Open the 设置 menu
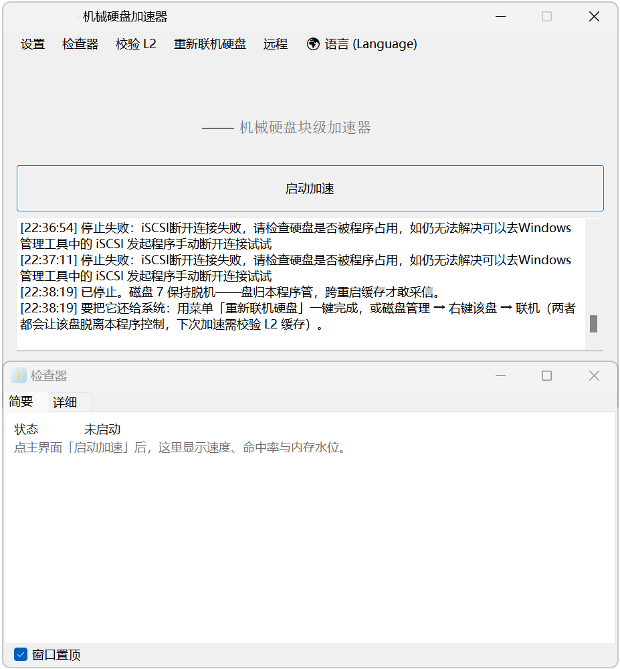Image resolution: width=620 pixels, height=669 pixels. point(33,44)
